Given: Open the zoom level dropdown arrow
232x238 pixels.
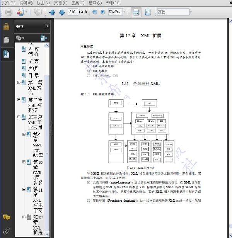Looking at the screenshot, I should (x=125, y=12).
